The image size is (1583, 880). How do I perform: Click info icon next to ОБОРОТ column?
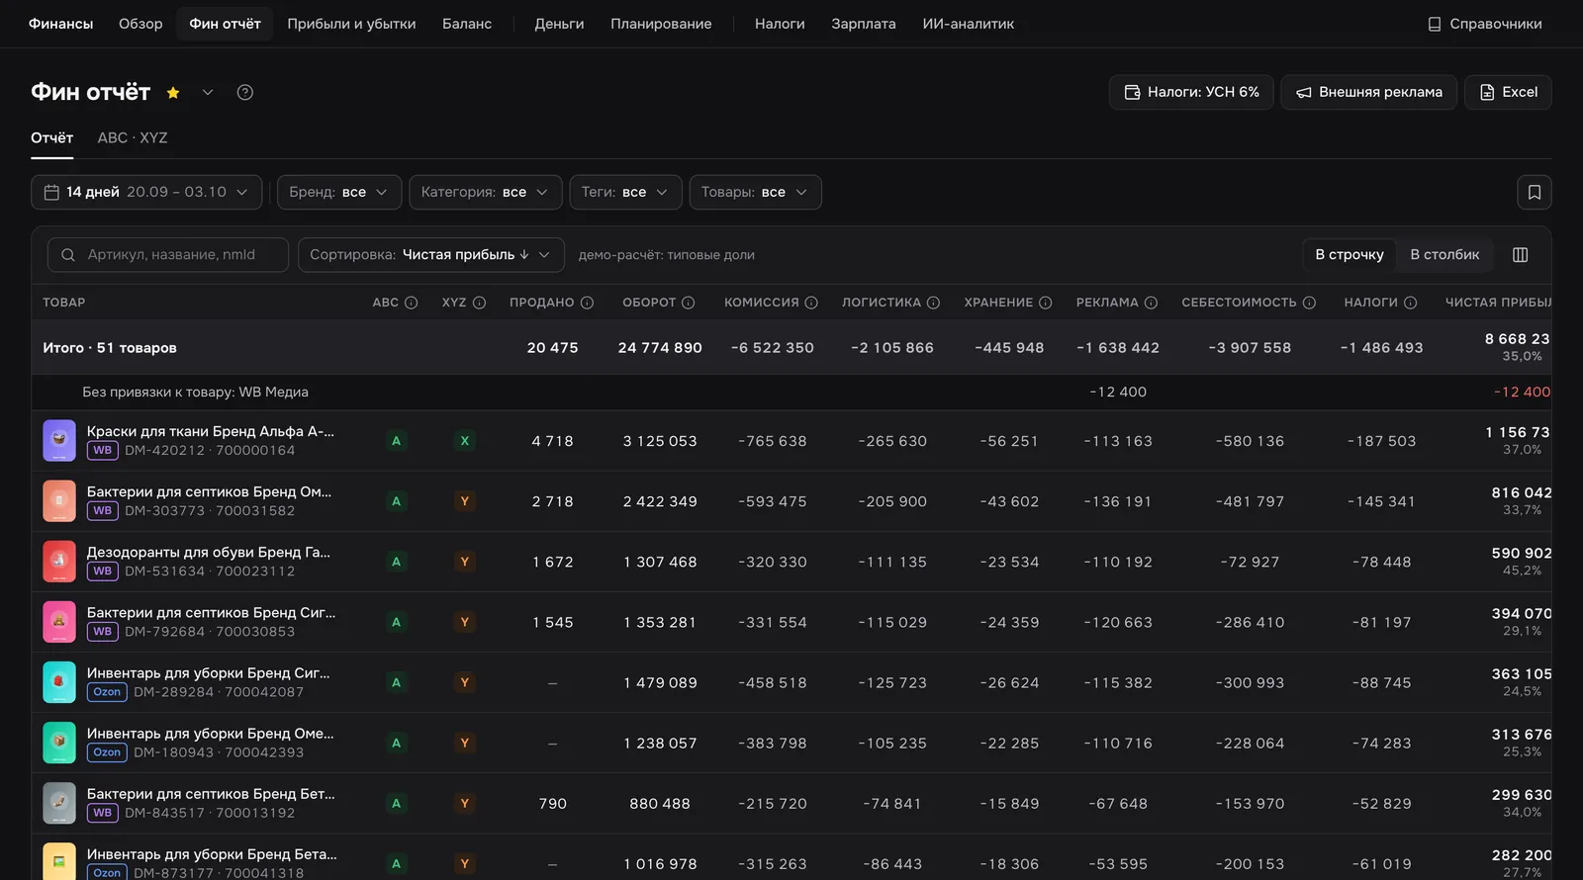coord(689,303)
